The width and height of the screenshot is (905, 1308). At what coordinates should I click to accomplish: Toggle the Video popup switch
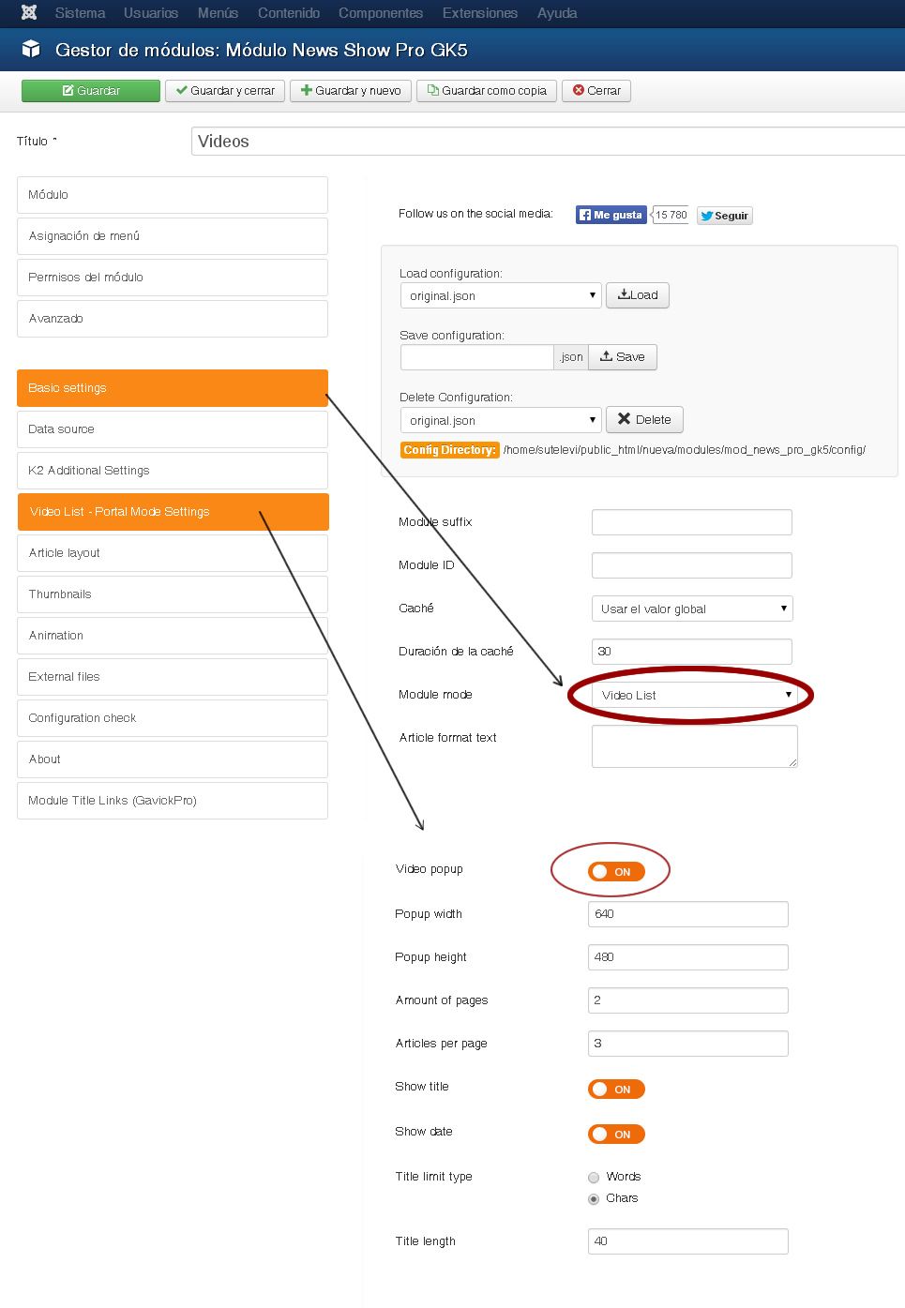pyautogui.click(x=616, y=872)
